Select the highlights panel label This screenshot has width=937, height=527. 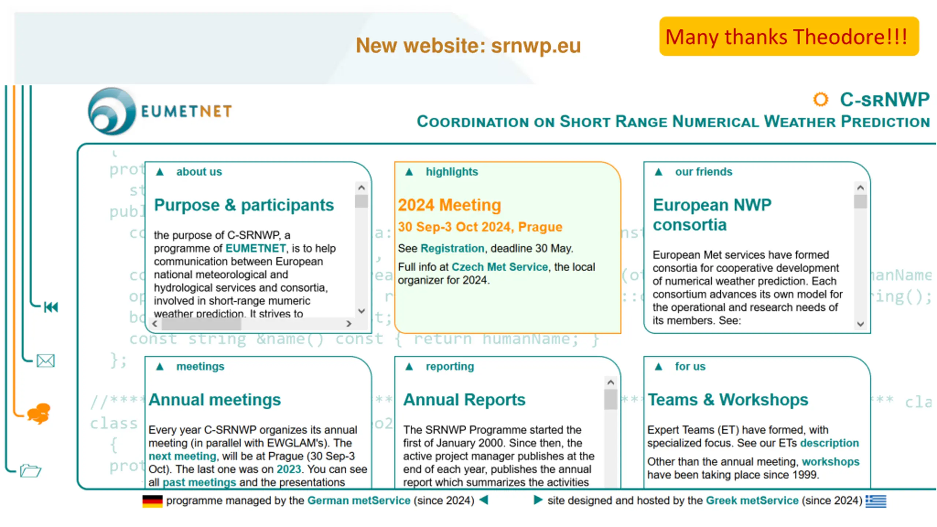pos(452,172)
